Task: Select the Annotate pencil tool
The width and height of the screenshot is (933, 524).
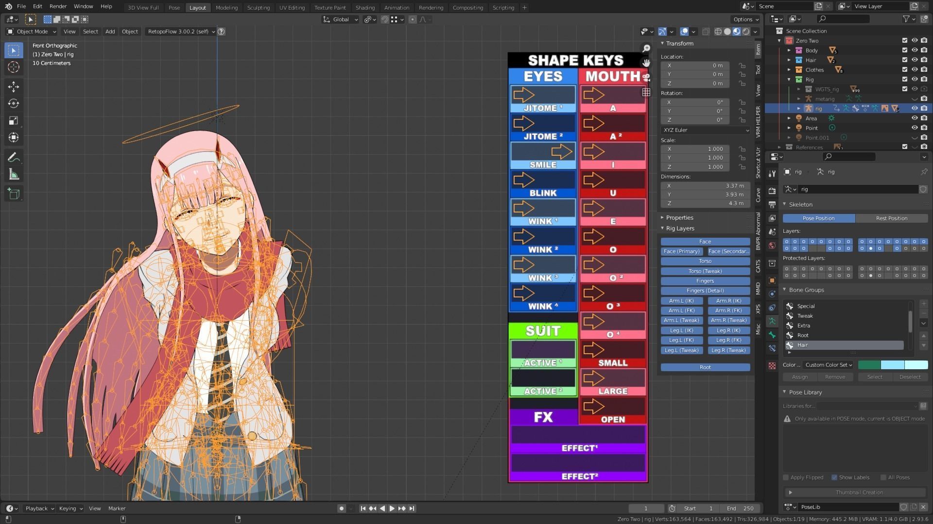Action: (x=14, y=157)
